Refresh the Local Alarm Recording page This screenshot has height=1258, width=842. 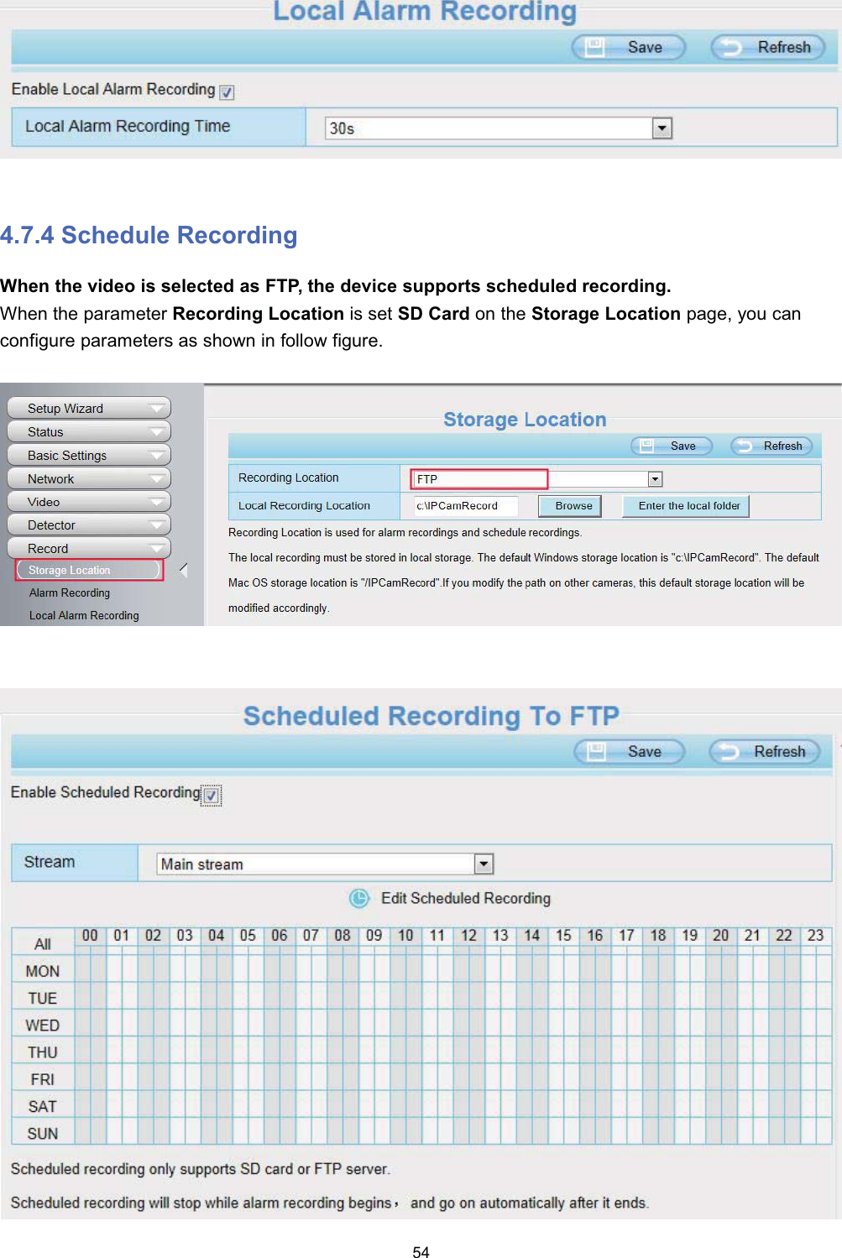768,47
